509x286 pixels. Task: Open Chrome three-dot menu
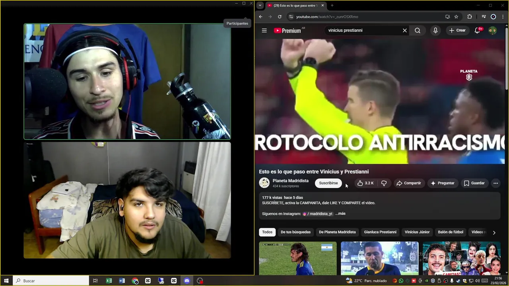[502, 17]
